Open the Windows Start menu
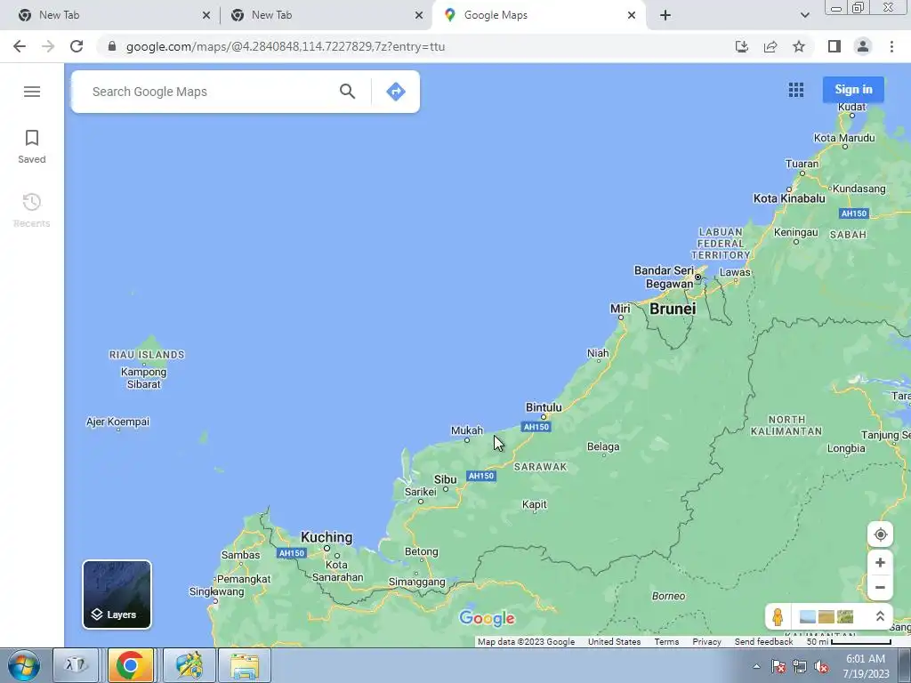 point(24,665)
